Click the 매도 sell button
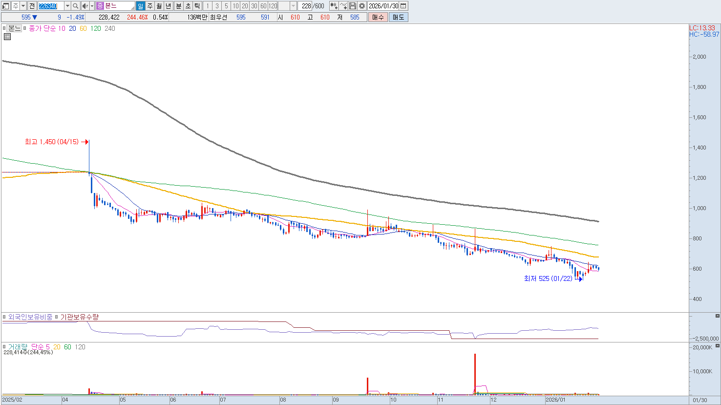This screenshot has height=405, width=721. tap(398, 17)
